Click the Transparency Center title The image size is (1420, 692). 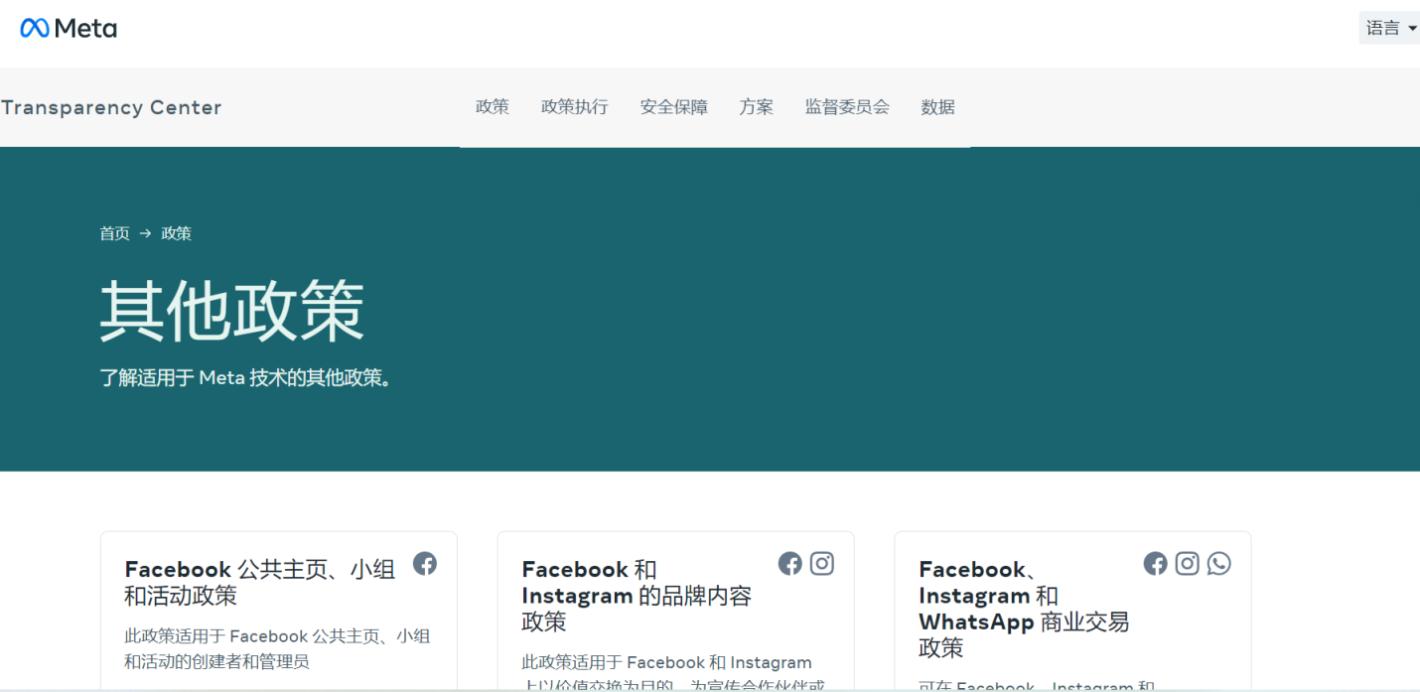click(x=111, y=107)
